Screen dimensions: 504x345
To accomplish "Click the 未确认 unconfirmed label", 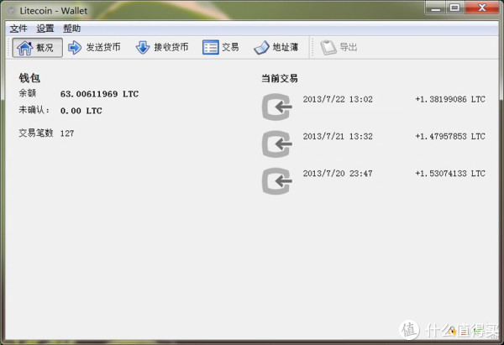I will click(x=34, y=110).
